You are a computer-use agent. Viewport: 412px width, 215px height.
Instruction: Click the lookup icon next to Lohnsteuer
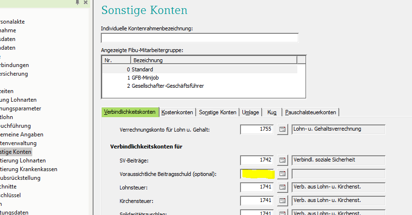coord(283,187)
